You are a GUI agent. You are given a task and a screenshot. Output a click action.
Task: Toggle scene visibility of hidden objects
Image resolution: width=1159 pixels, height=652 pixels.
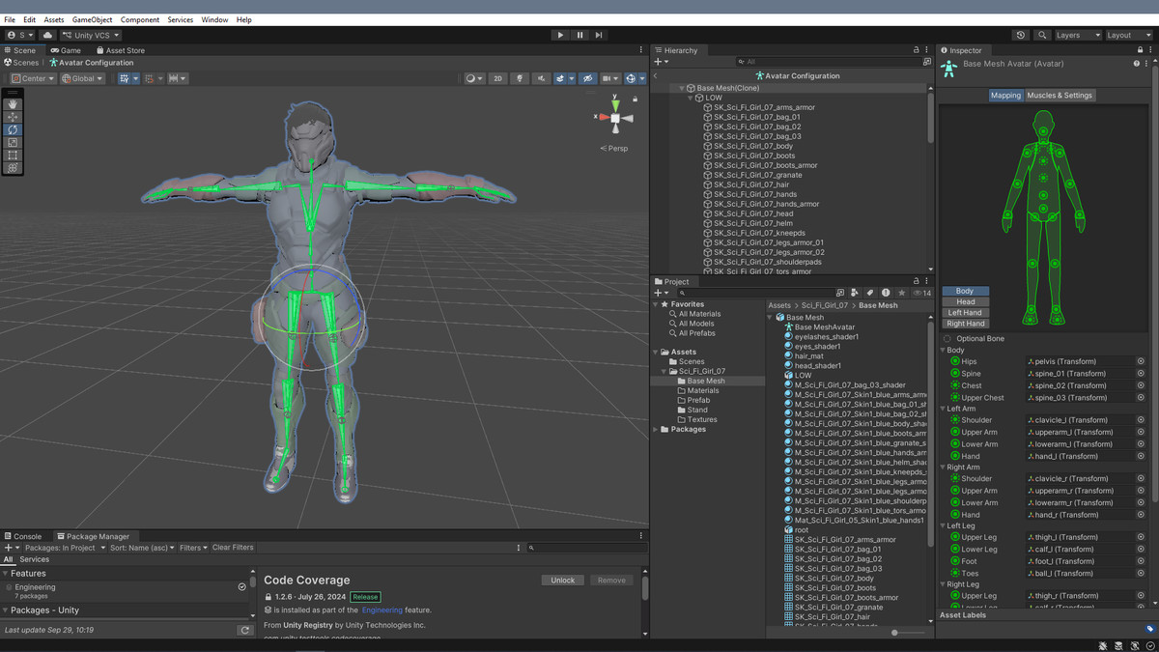pyautogui.click(x=587, y=78)
